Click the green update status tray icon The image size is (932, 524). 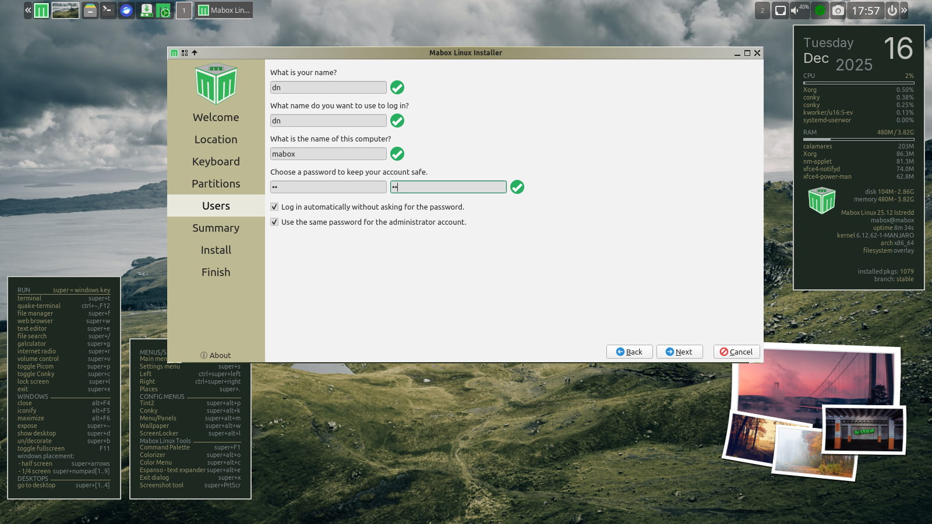[x=820, y=10]
